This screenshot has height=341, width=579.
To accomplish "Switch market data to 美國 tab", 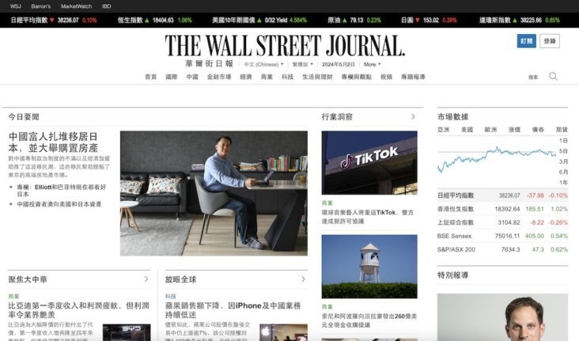I will [x=467, y=130].
